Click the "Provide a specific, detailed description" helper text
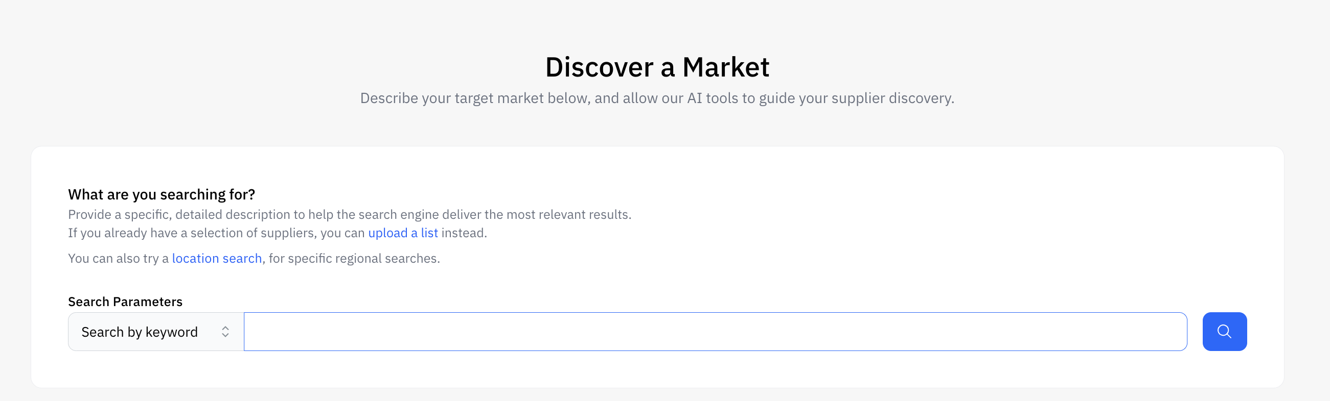Screen dimensions: 1330x401 pos(350,214)
